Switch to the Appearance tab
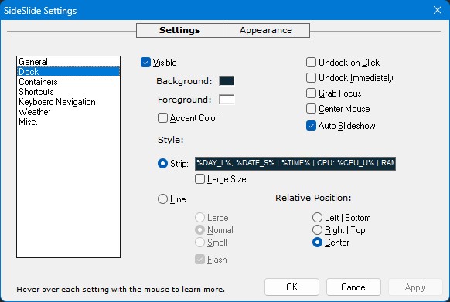The width and height of the screenshot is (450, 302). click(x=266, y=30)
